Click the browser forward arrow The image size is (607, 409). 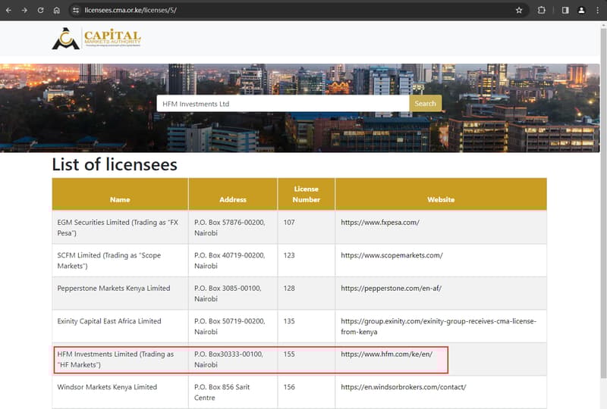[x=24, y=10]
